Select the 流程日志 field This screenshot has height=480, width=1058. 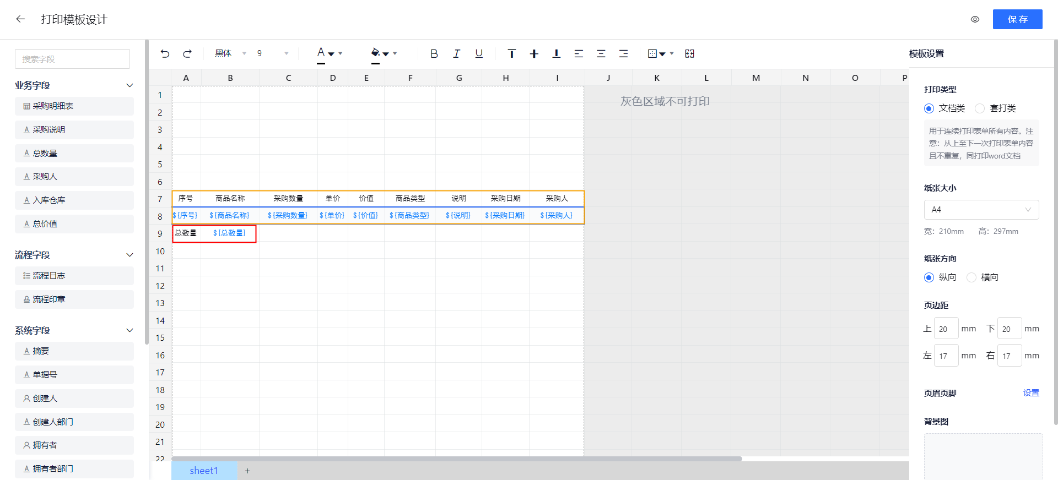(x=74, y=276)
